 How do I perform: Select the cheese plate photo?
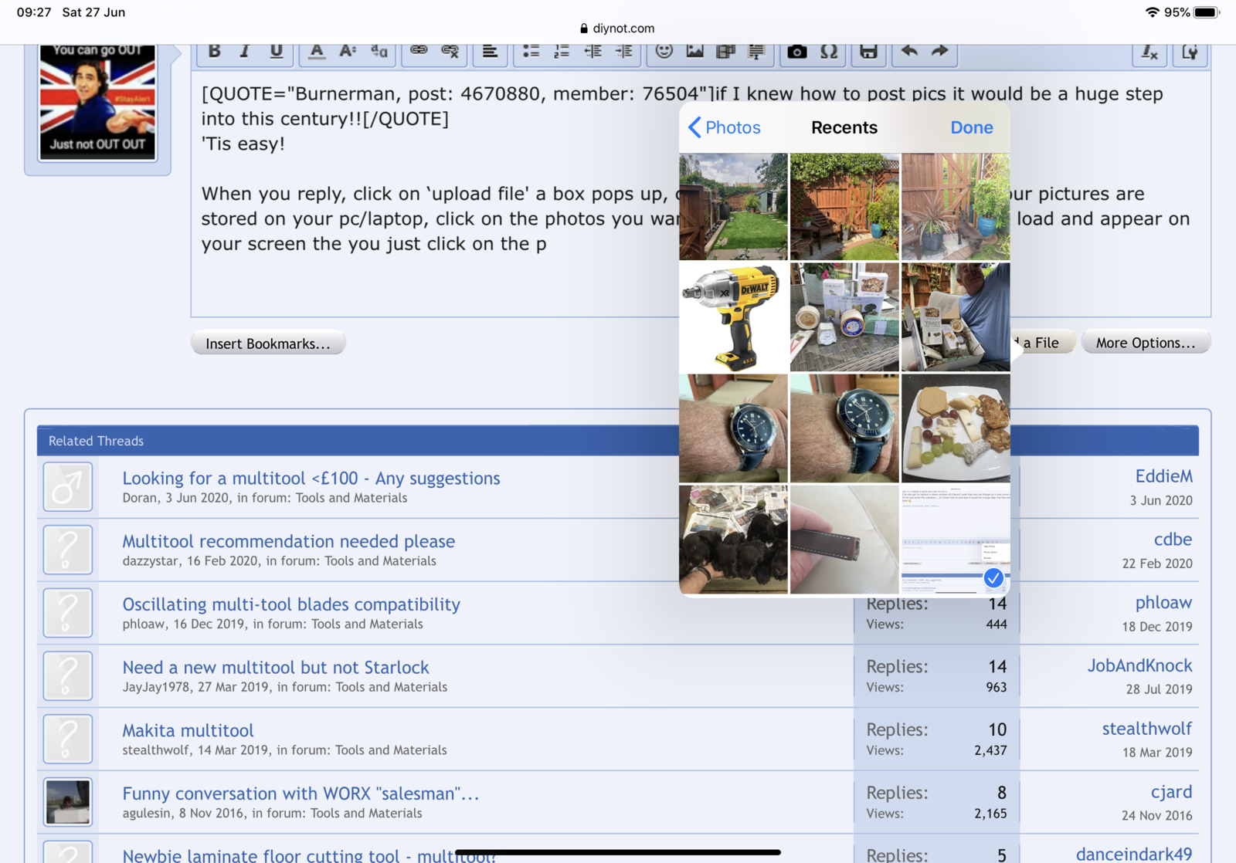(x=956, y=428)
